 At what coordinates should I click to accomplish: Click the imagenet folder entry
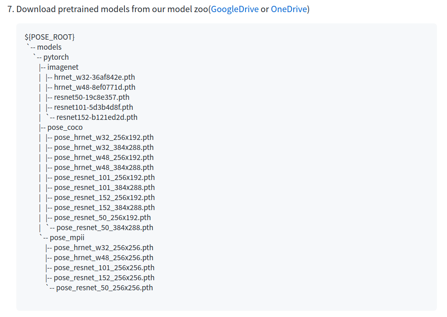(x=63, y=67)
